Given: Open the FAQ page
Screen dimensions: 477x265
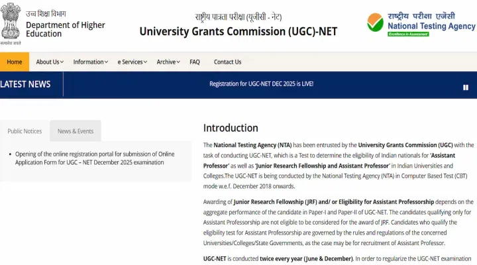Looking at the screenshot, I should click(x=195, y=62).
